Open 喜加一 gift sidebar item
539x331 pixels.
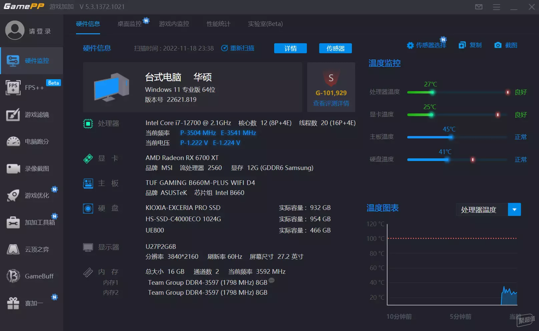point(32,303)
